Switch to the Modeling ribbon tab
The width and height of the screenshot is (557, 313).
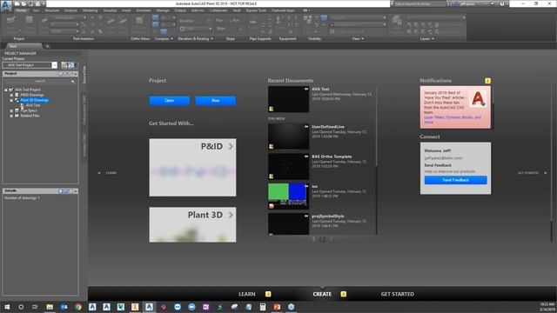[x=91, y=10]
